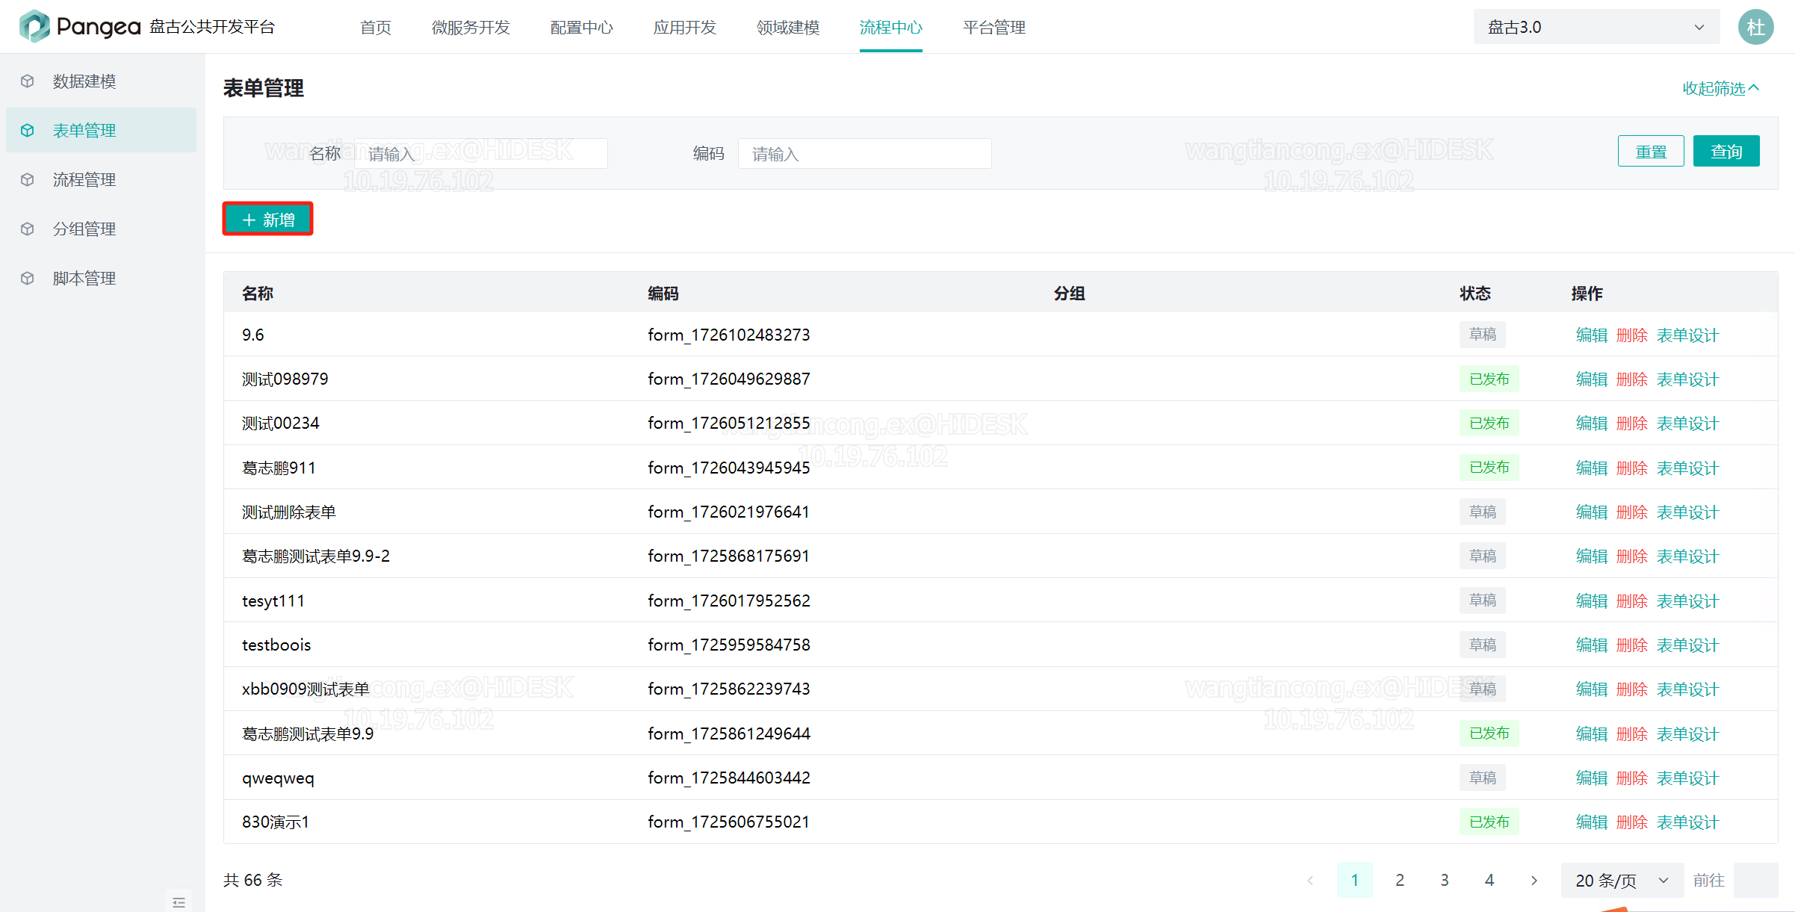
Task: Open the 20 条/页 page size dropdown
Action: point(1622,881)
